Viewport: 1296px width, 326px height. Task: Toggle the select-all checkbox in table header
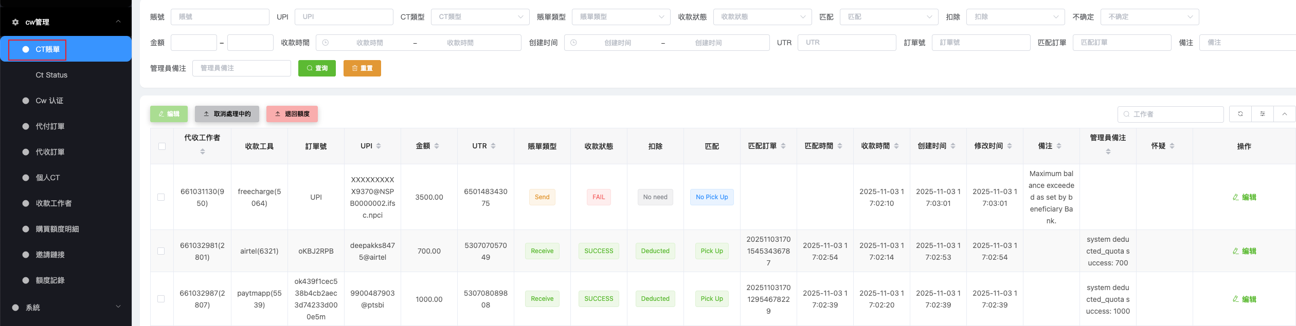pos(162,146)
